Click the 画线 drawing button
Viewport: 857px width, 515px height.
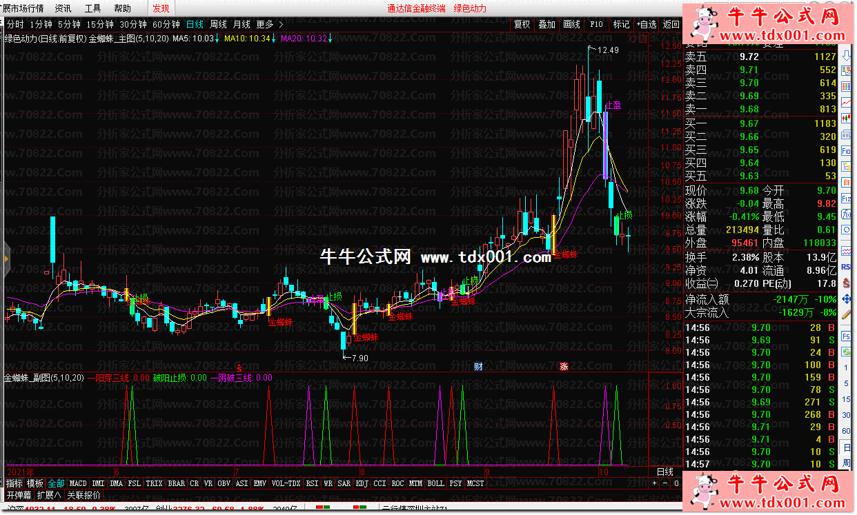571,24
